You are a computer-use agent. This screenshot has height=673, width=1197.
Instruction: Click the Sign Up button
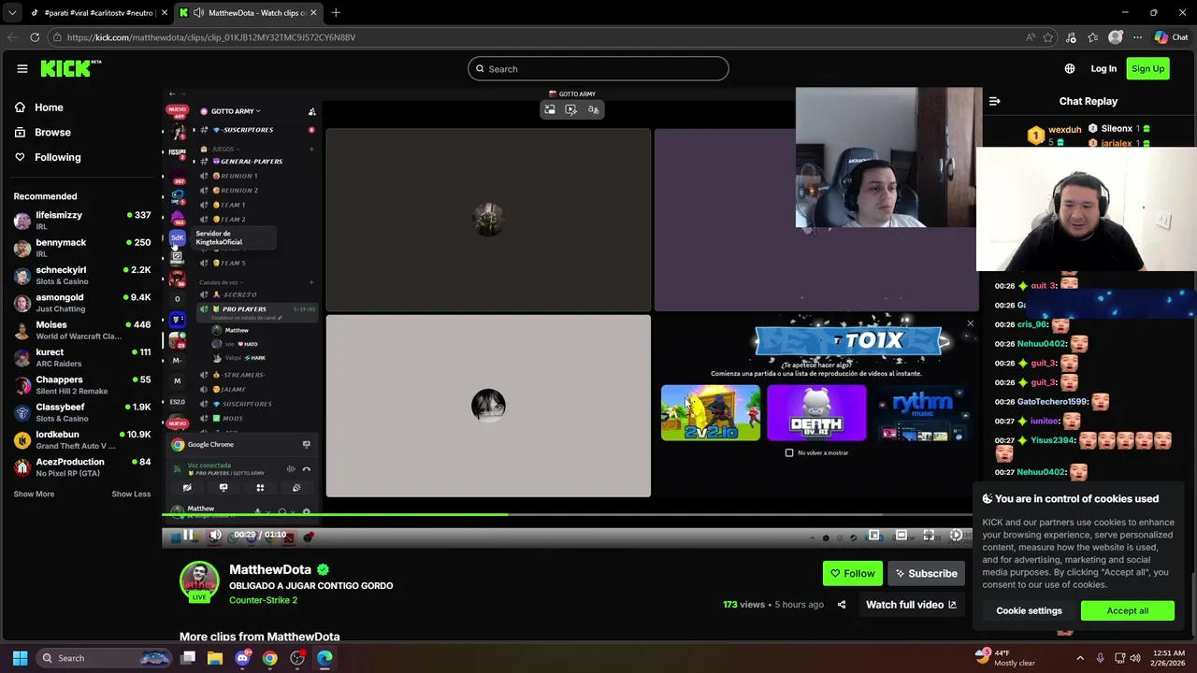tap(1147, 68)
